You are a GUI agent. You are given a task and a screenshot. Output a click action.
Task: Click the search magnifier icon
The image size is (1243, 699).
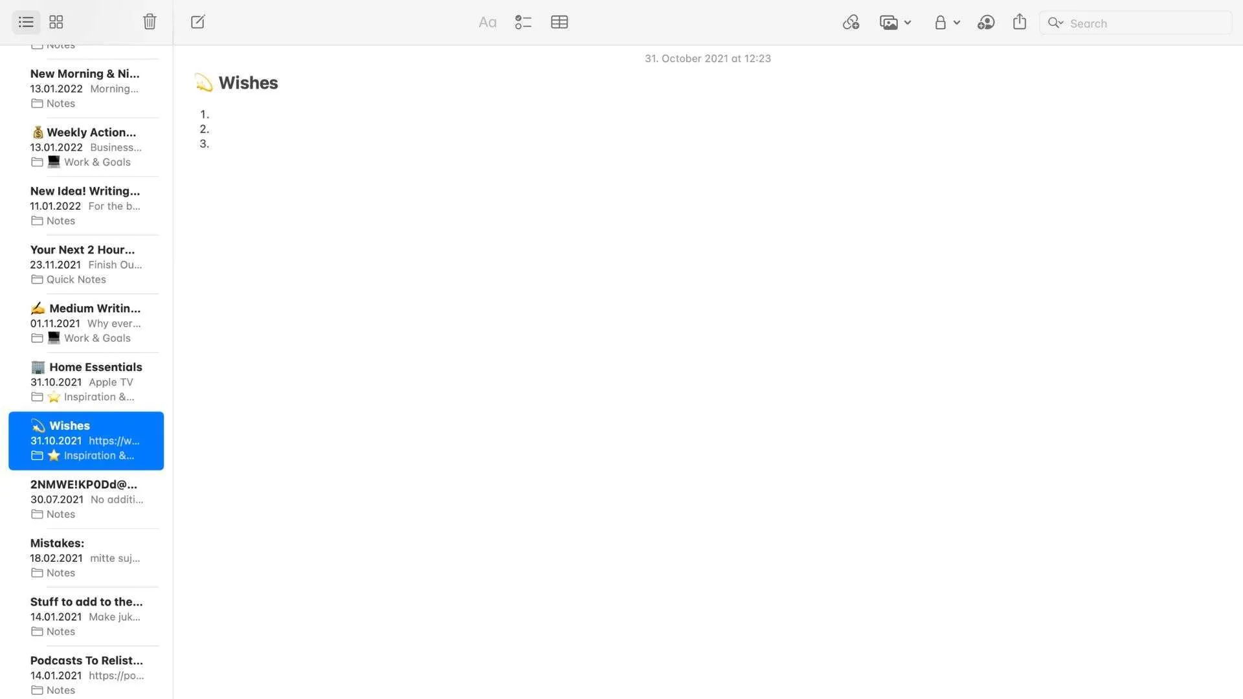click(1055, 23)
